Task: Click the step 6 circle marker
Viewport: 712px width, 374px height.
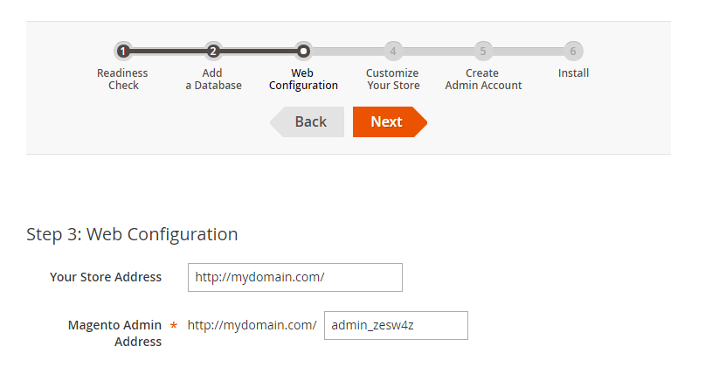Action: pyautogui.click(x=573, y=51)
